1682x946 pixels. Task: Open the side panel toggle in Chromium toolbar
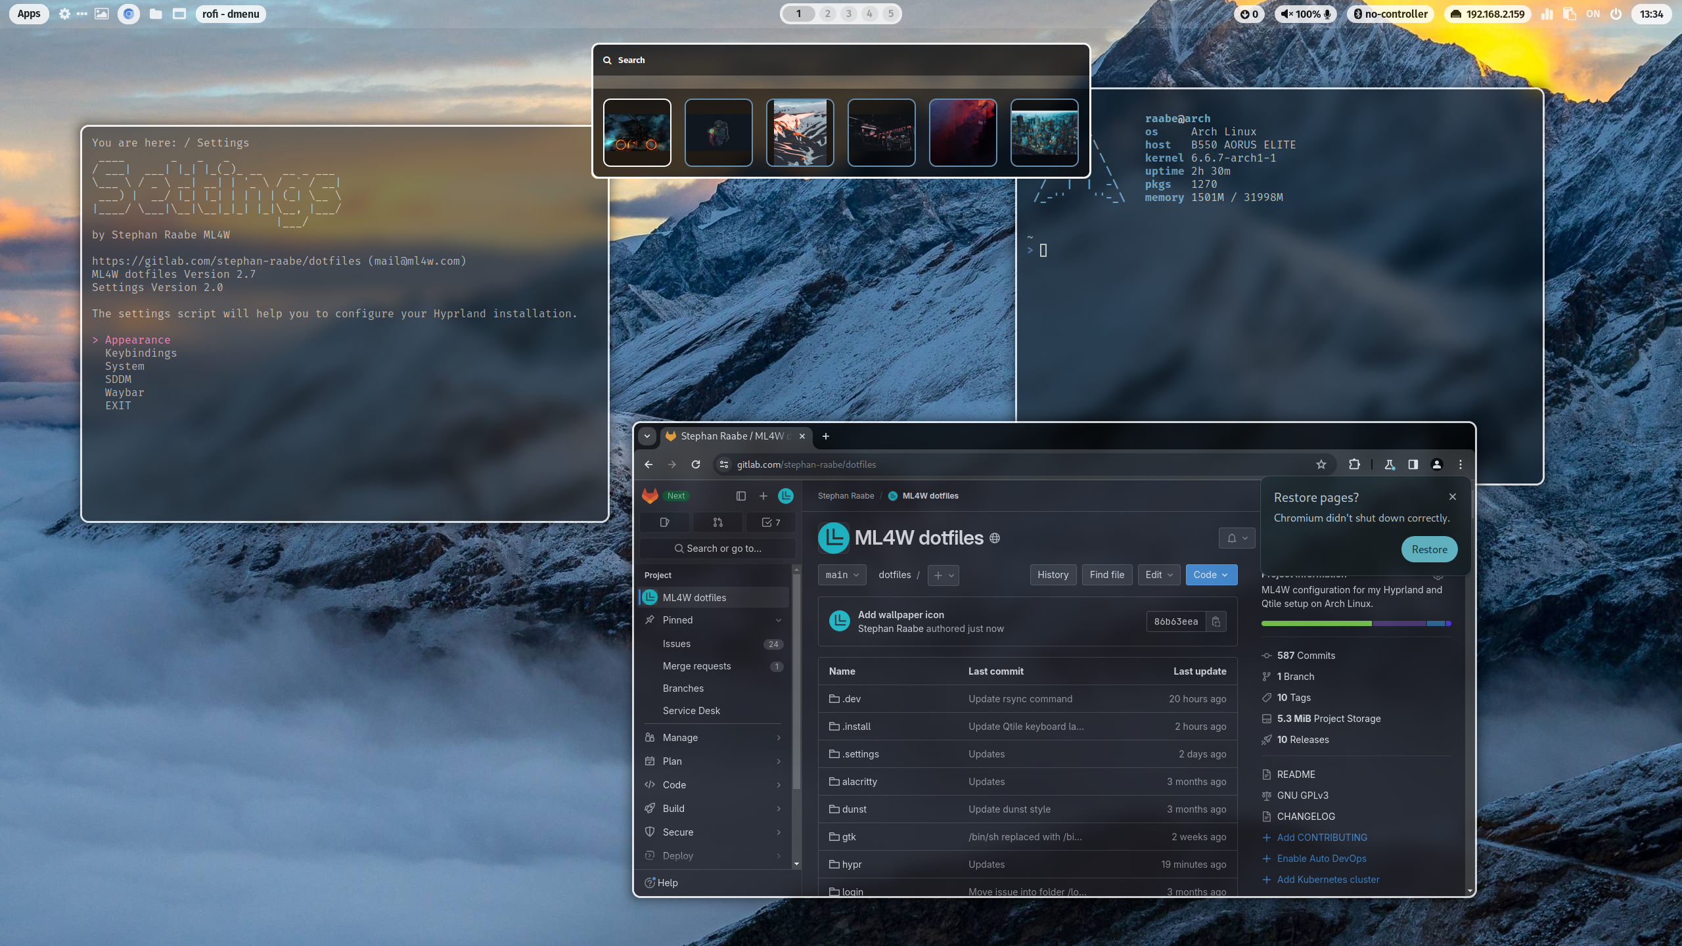tap(1413, 464)
